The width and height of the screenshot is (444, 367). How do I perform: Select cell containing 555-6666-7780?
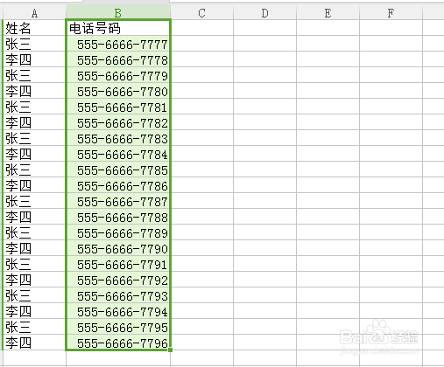(118, 91)
